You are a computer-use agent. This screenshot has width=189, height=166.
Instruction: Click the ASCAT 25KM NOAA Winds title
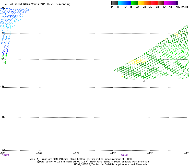(38, 4)
